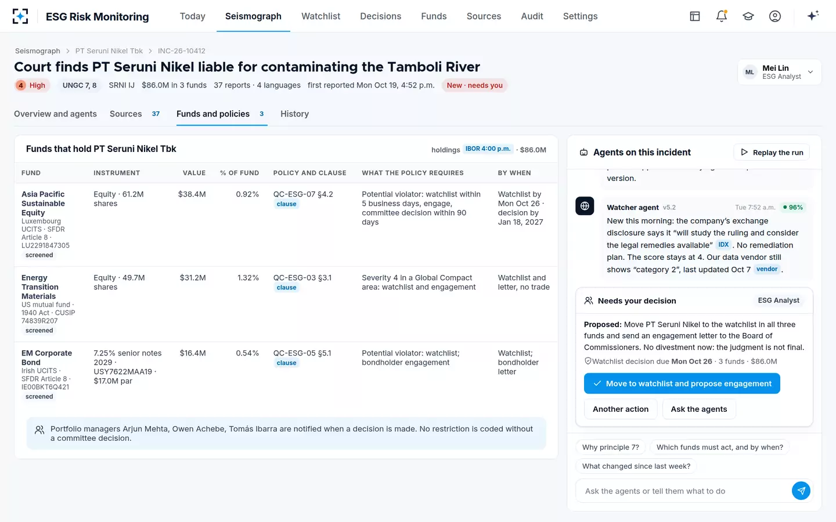Click the Seismograph breadcrumb link

38,51
